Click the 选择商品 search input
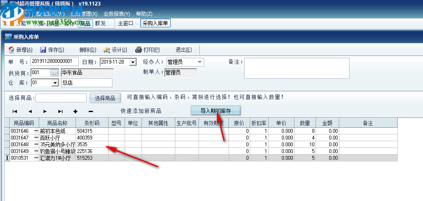 (x=61, y=98)
